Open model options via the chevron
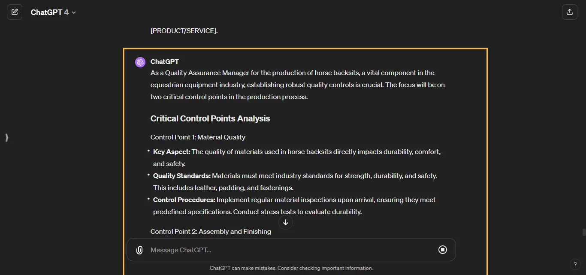 [x=73, y=12]
